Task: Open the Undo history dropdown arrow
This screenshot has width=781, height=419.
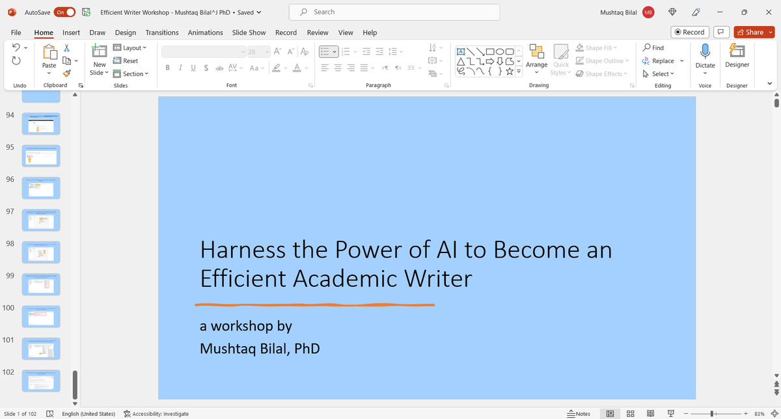Action: tap(25, 47)
